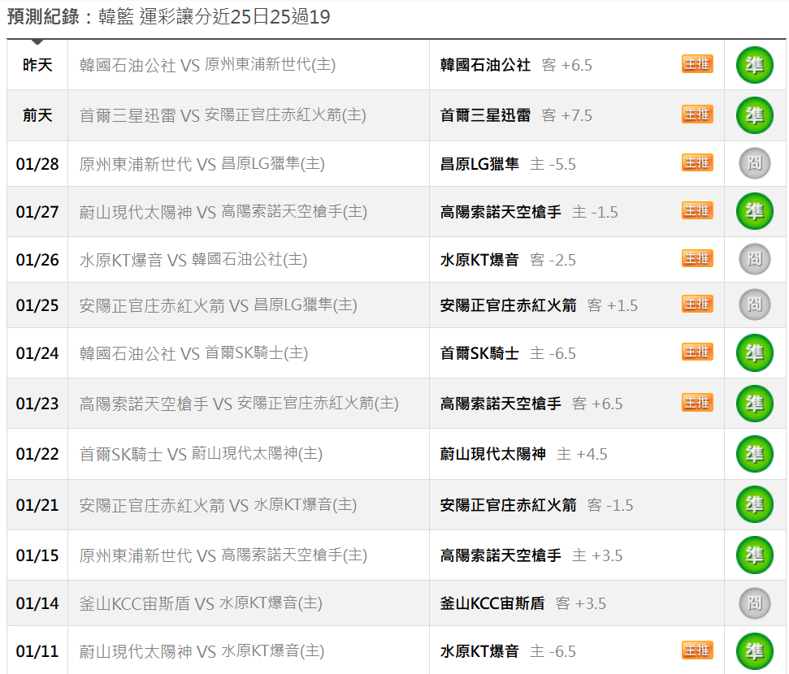Click pick 韓國石油公社 in the 昨天 row
The height and width of the screenshot is (674, 789).
point(485,65)
